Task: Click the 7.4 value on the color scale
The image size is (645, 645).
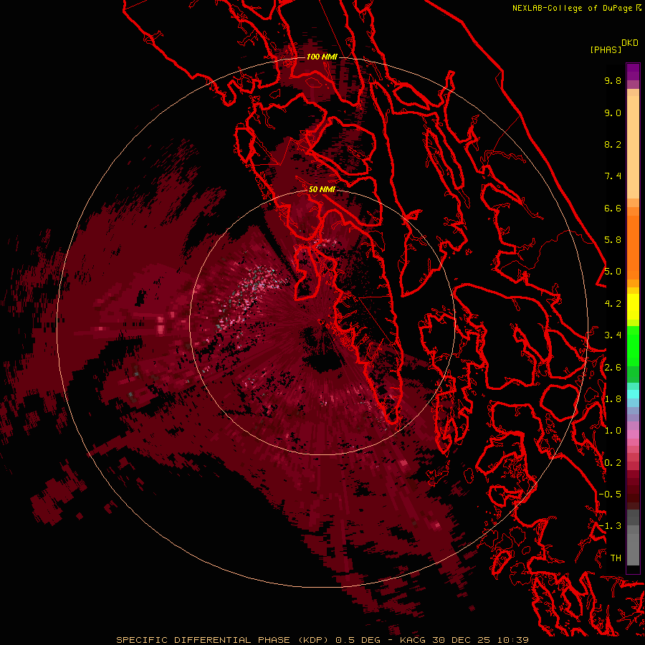Action: (613, 176)
